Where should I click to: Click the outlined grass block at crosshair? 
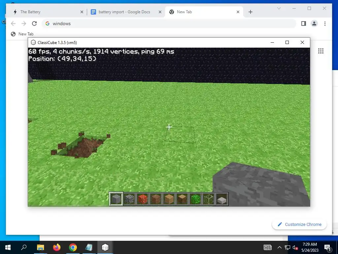coord(180,134)
